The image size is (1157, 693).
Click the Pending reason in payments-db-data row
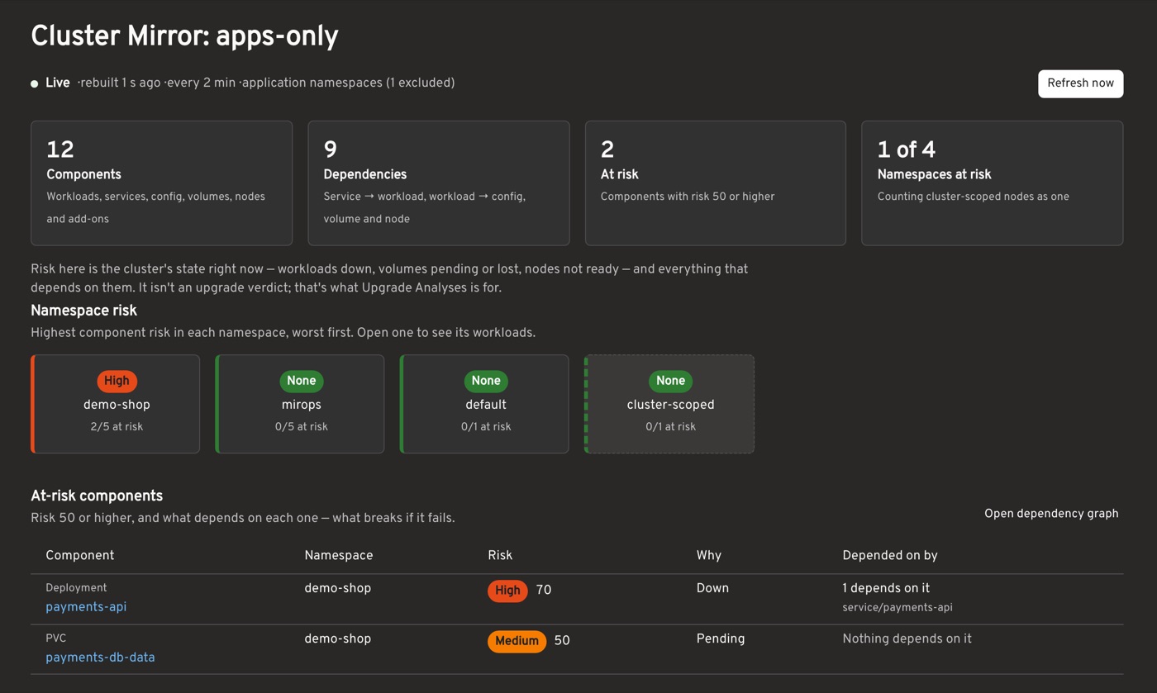tap(721, 639)
